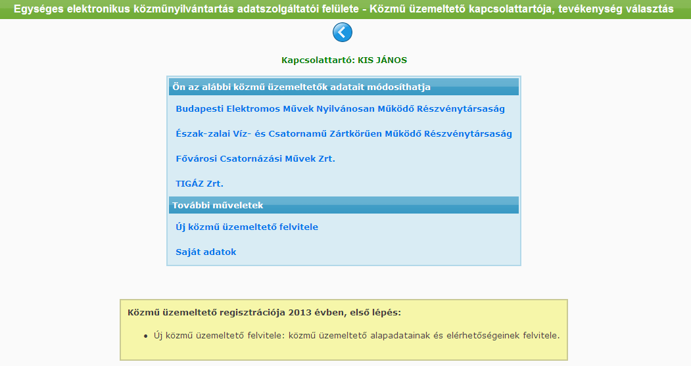Viewport: 691px width, 366px height.
Task: Click Új közmű üzemeltető felvitele link
Action: [247, 227]
